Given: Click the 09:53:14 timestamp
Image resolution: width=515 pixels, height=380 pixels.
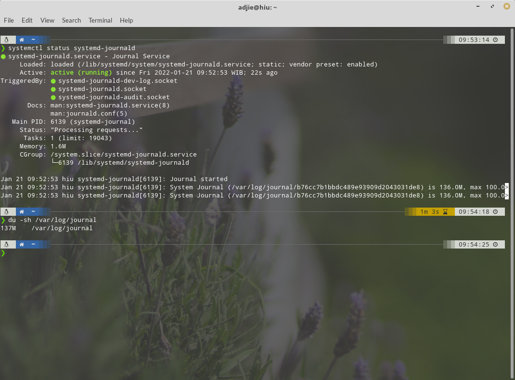Looking at the screenshot, I should (x=474, y=40).
